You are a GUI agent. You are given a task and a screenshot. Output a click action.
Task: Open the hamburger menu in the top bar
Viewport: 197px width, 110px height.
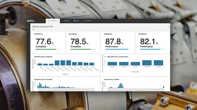tap(168, 21)
